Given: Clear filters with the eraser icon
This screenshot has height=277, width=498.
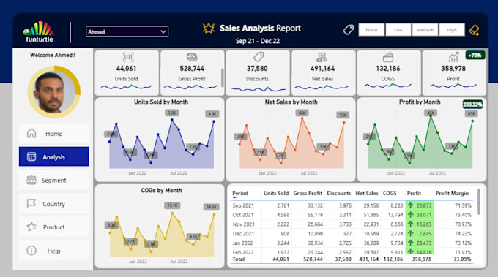Looking at the screenshot, I should click(474, 30).
